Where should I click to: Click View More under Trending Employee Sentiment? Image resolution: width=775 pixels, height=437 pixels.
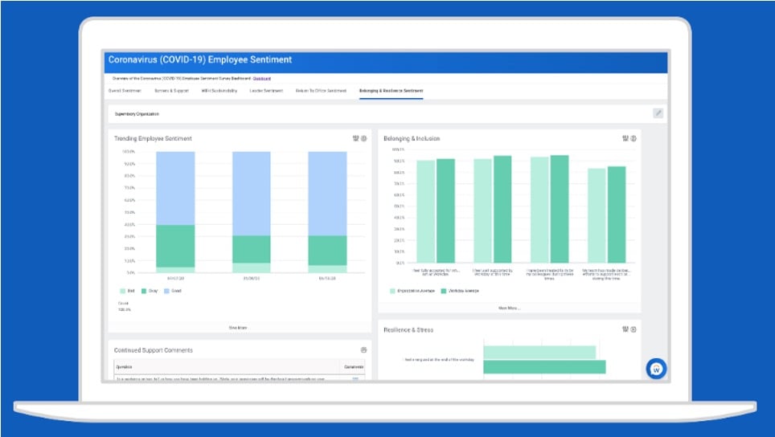(x=238, y=328)
